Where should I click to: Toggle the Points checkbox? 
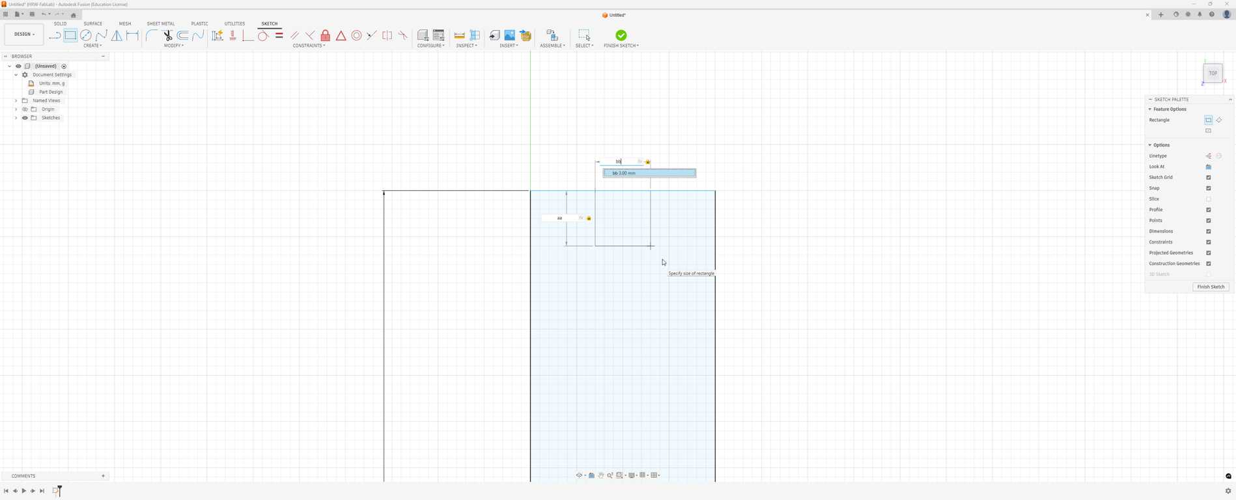point(1209,221)
